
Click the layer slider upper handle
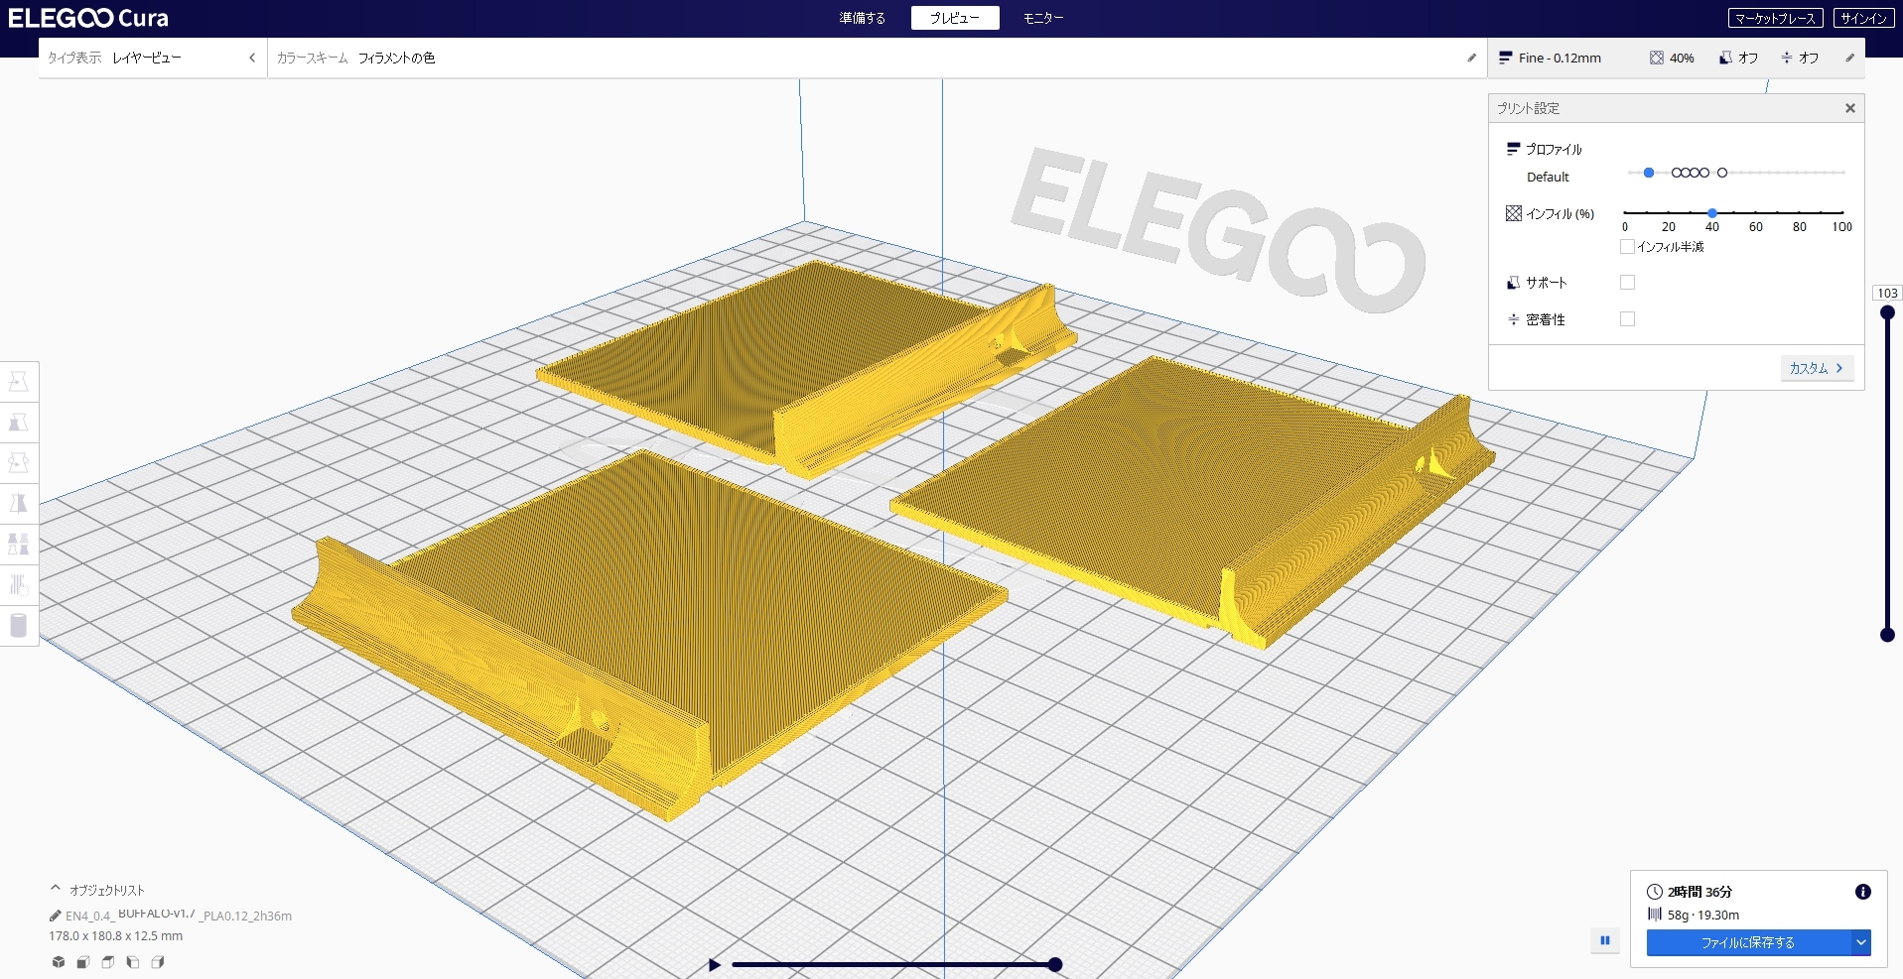coord(1887,312)
